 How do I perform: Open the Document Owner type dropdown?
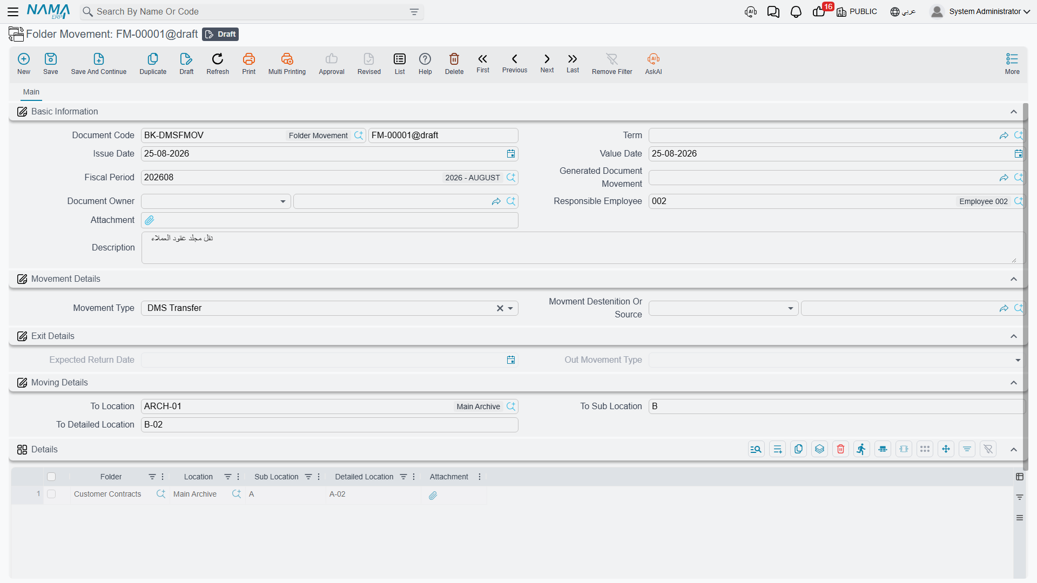283,201
